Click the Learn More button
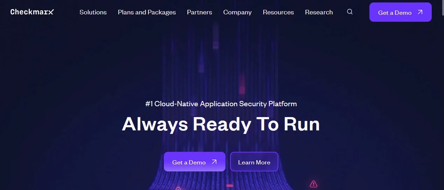 254,162
